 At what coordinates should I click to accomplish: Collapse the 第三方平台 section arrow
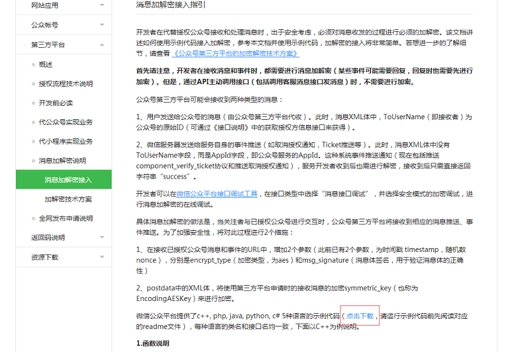click(x=102, y=45)
